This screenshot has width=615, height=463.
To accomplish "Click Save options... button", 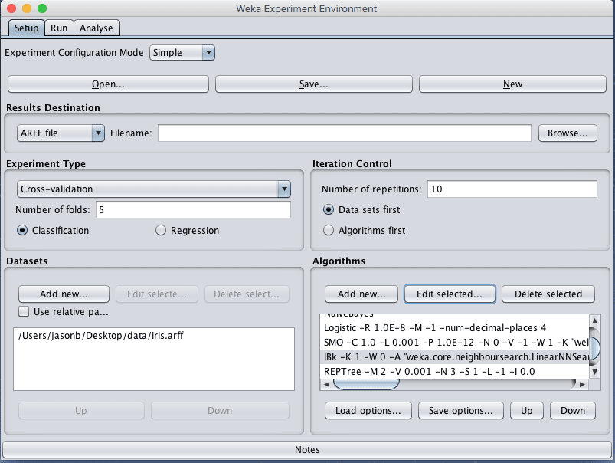I will point(461,411).
